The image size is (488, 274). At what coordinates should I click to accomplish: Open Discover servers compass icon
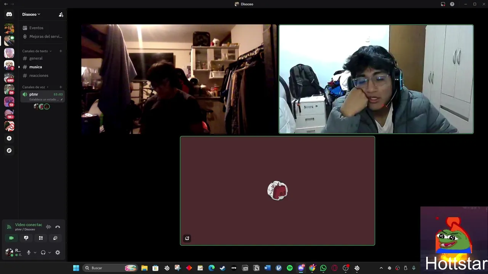point(9,150)
